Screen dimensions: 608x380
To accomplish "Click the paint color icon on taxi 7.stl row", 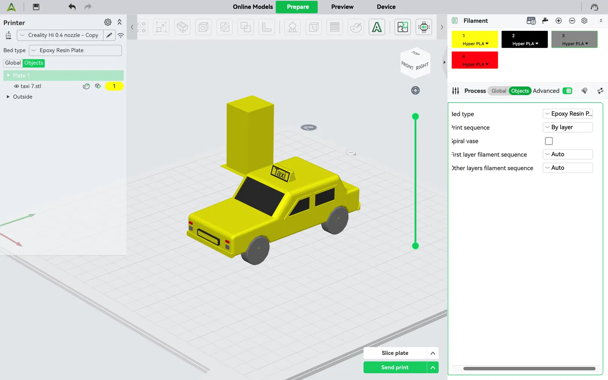I will point(86,86).
